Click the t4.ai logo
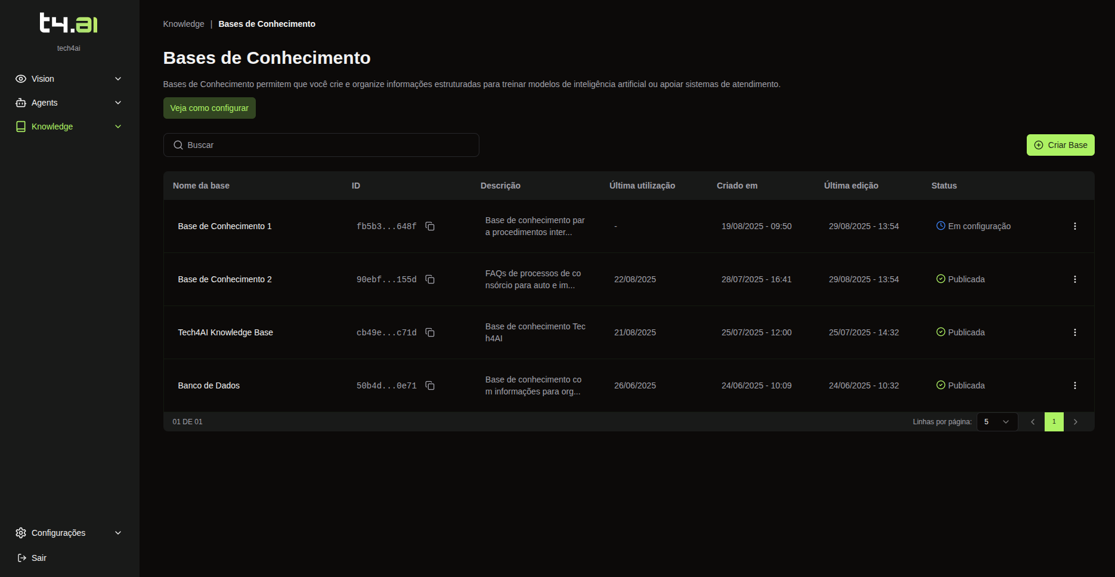The width and height of the screenshot is (1115, 577). (69, 23)
